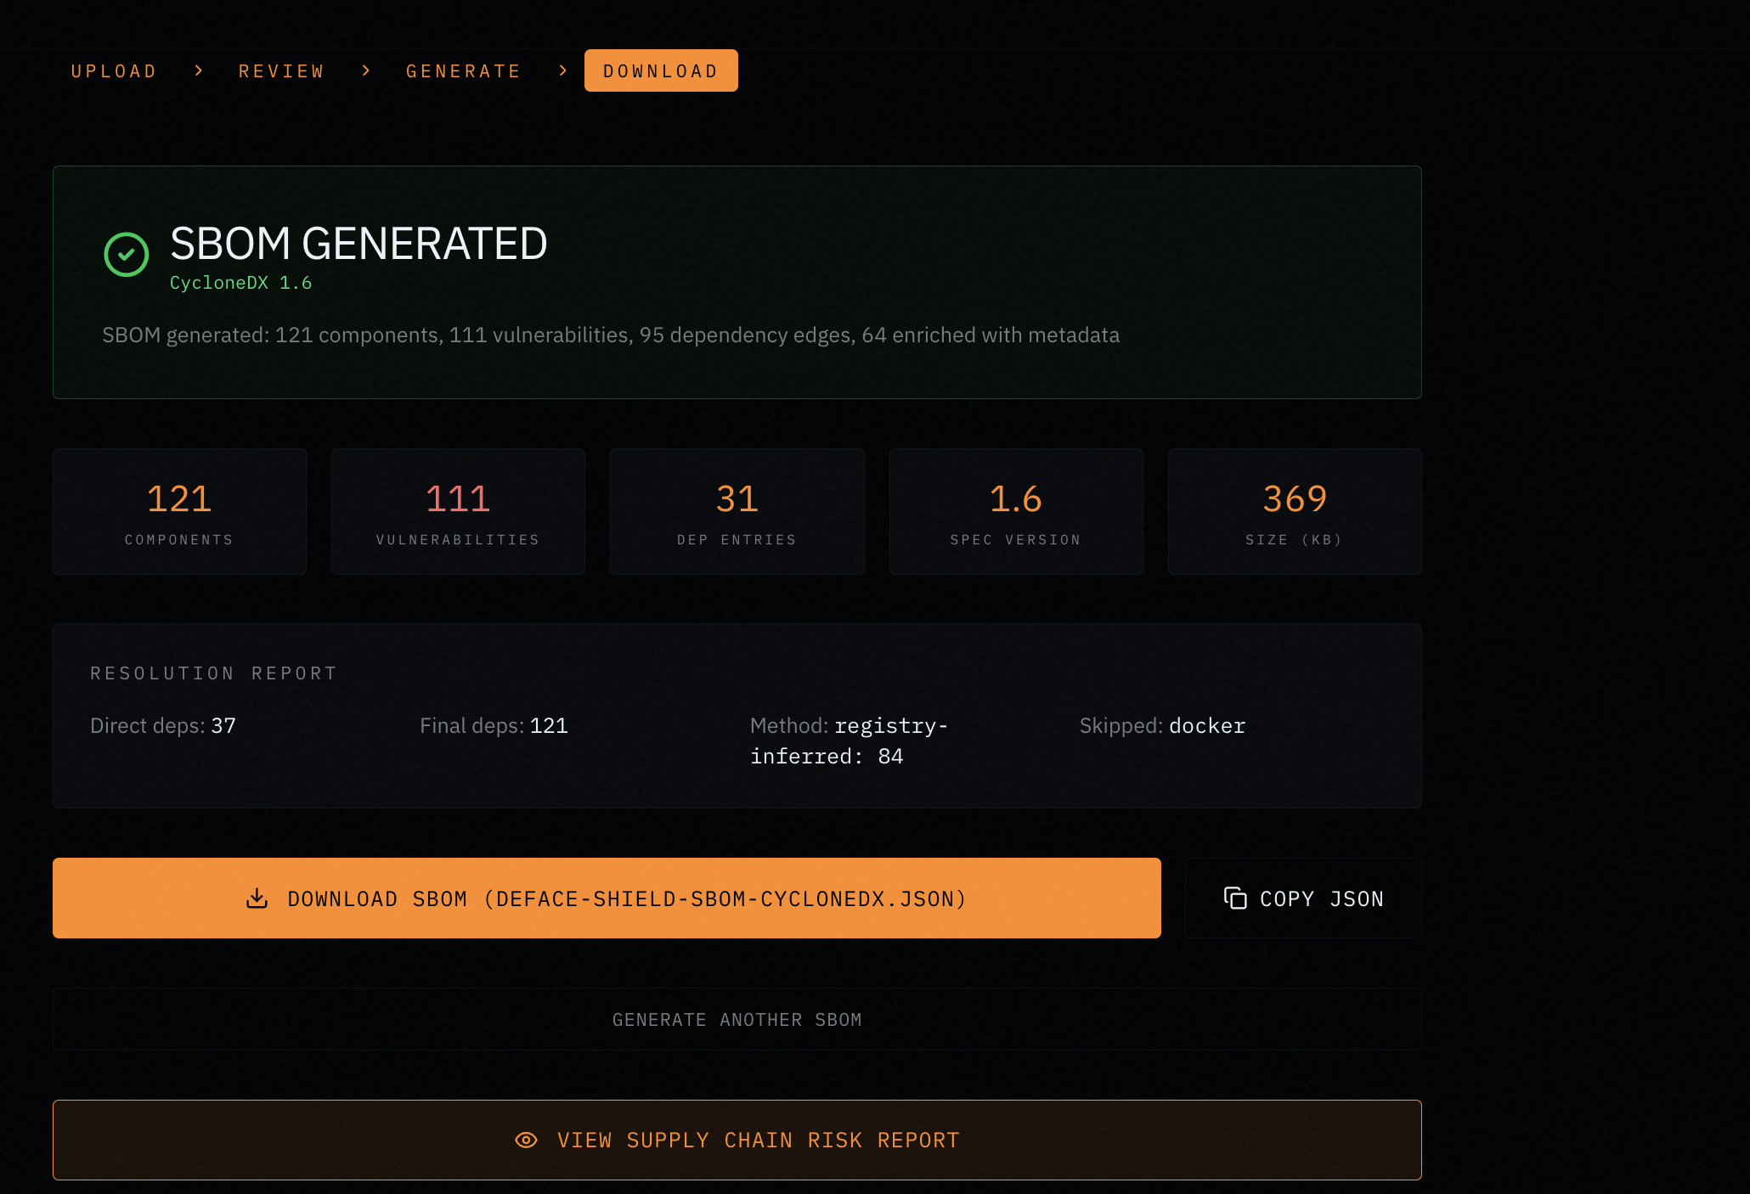This screenshot has width=1750, height=1194.
Task: Select the 121 Components stat card
Action: [179, 512]
